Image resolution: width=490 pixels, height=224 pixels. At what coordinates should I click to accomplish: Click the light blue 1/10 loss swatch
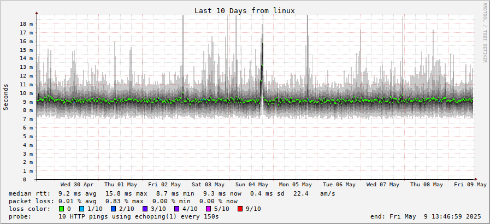(x=82, y=209)
